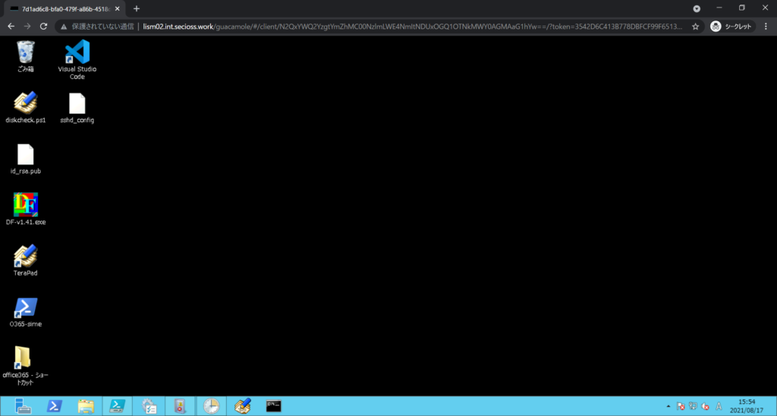Select the sshd_config file on the desktop
This screenshot has height=416, width=777.
[x=77, y=103]
